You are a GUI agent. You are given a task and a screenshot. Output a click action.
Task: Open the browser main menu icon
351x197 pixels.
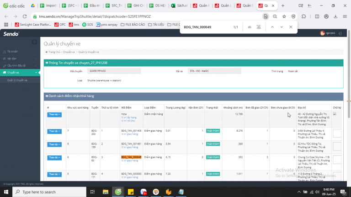(x=345, y=16)
